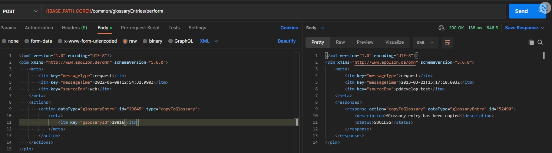Open the POST method dropdown
The image size is (552, 153).
click(x=20, y=11)
